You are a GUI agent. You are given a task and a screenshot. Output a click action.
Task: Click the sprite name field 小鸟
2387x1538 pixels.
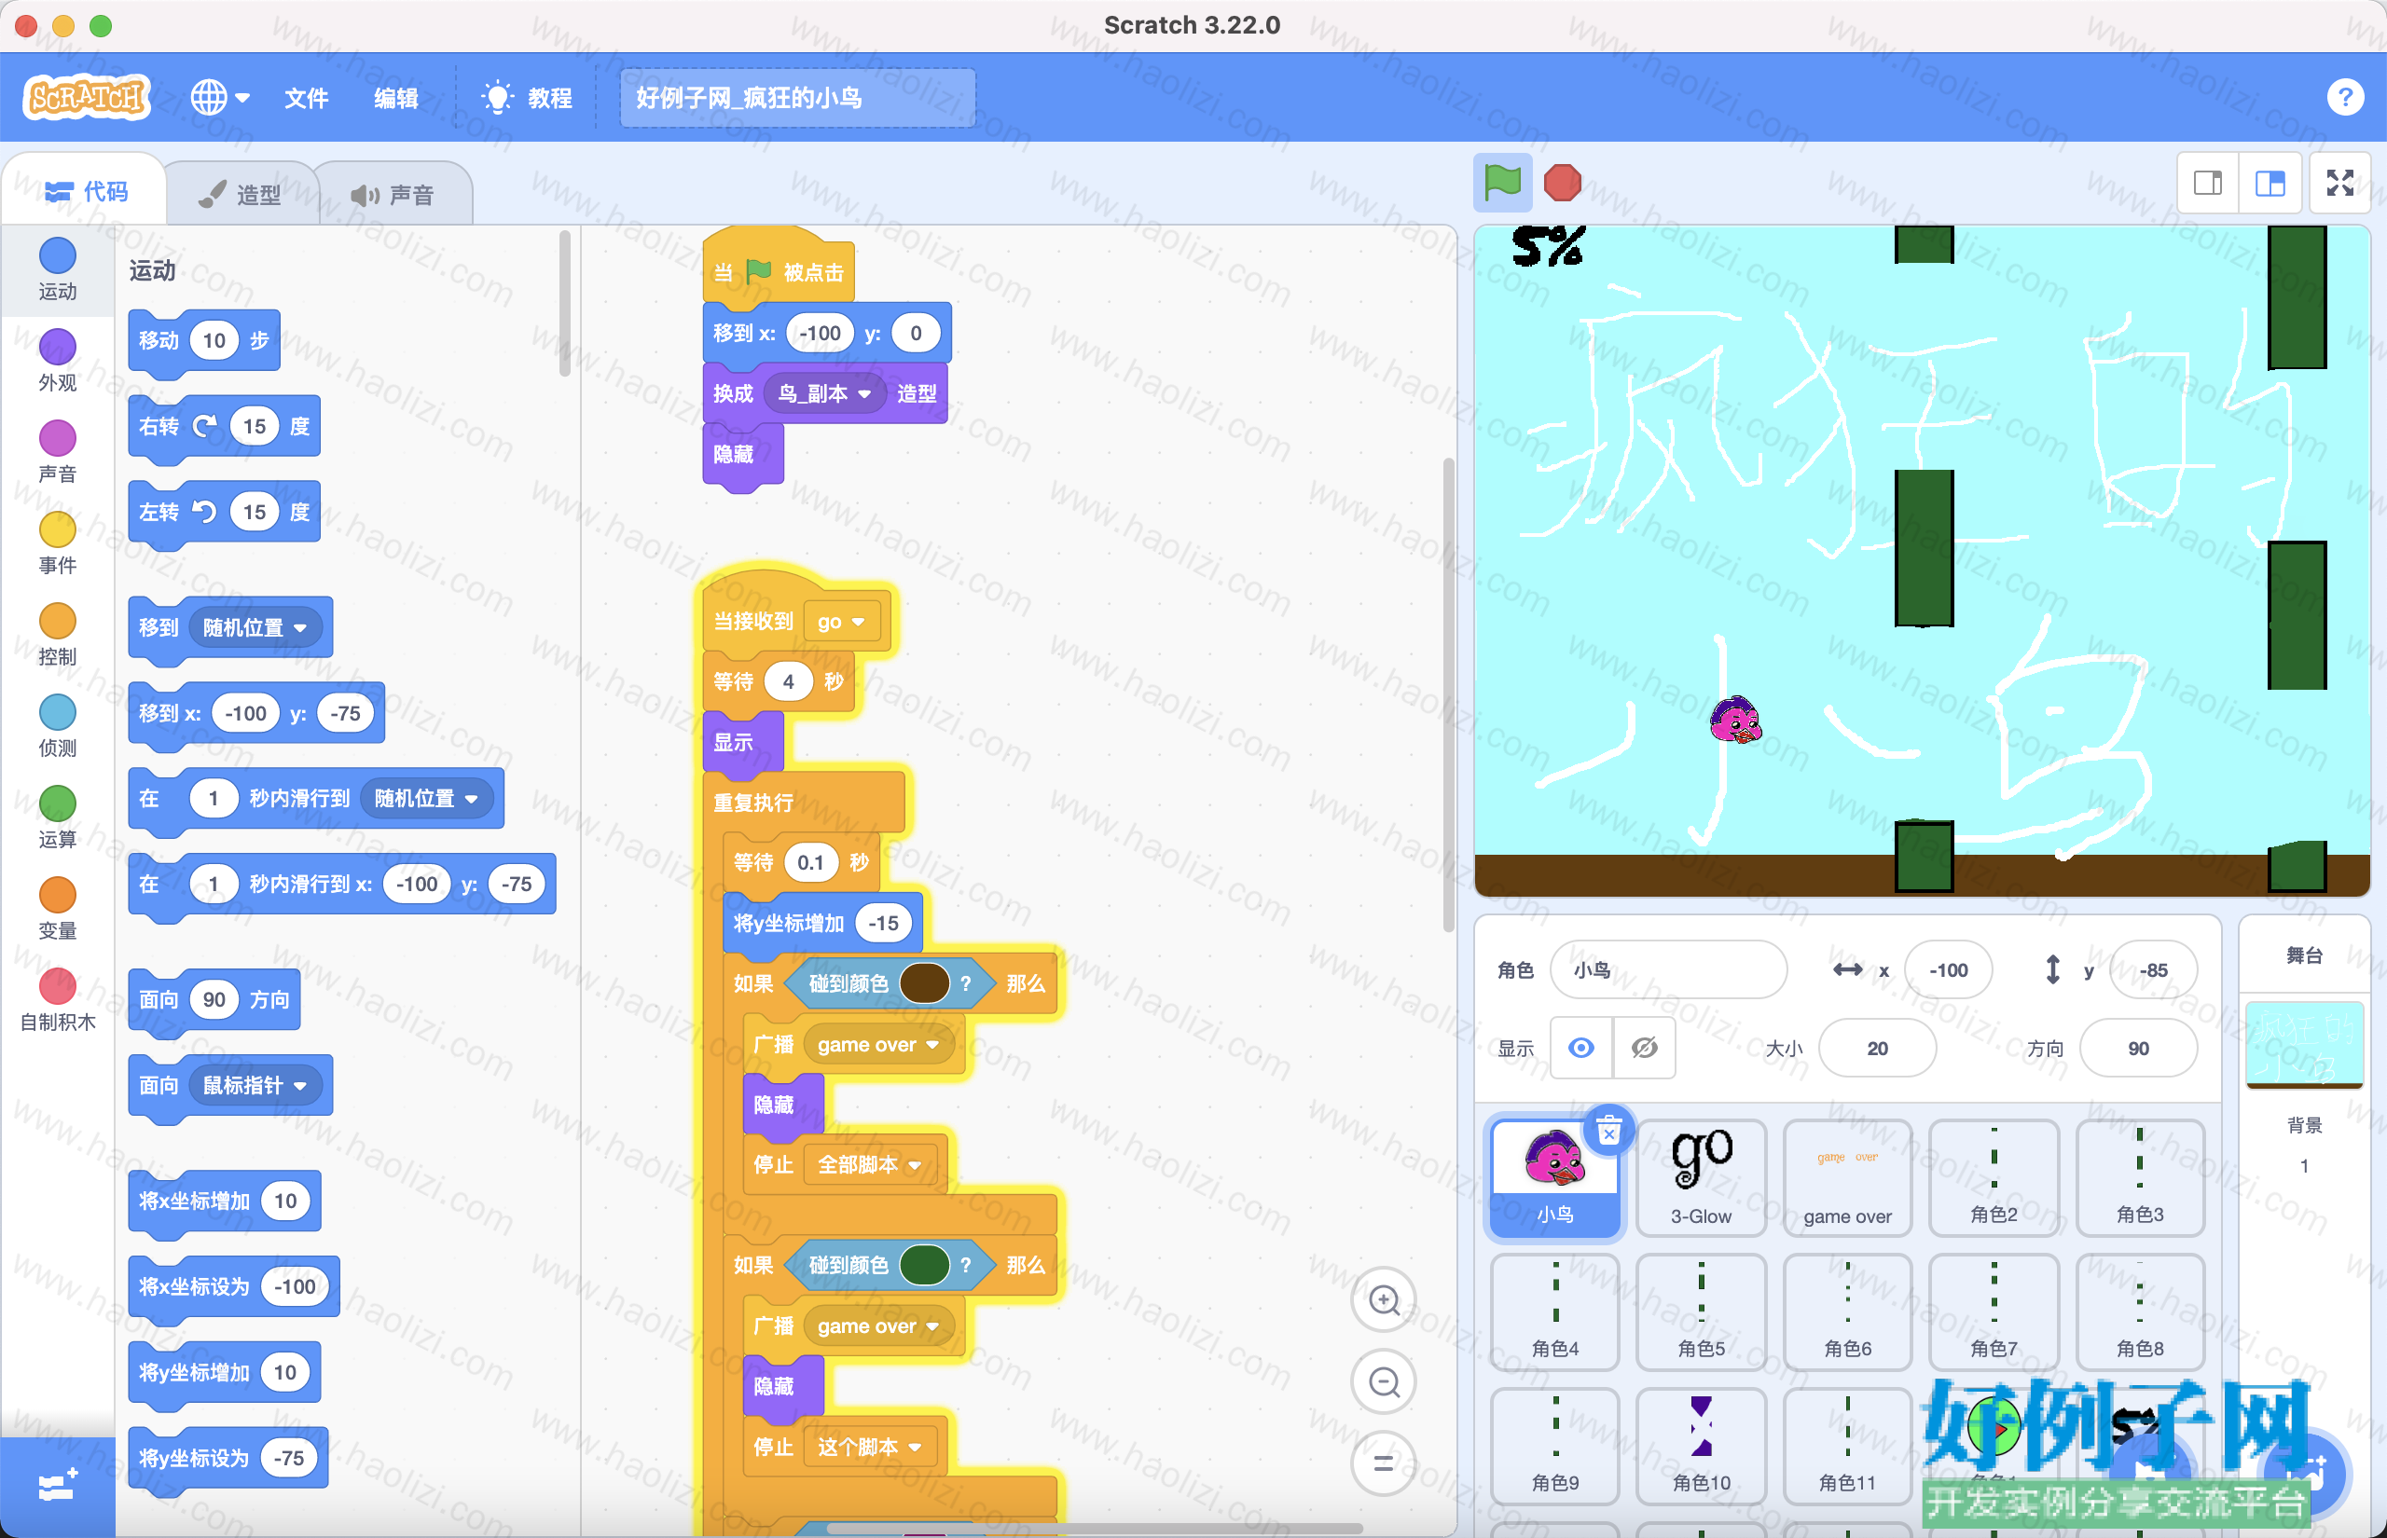1668,969
